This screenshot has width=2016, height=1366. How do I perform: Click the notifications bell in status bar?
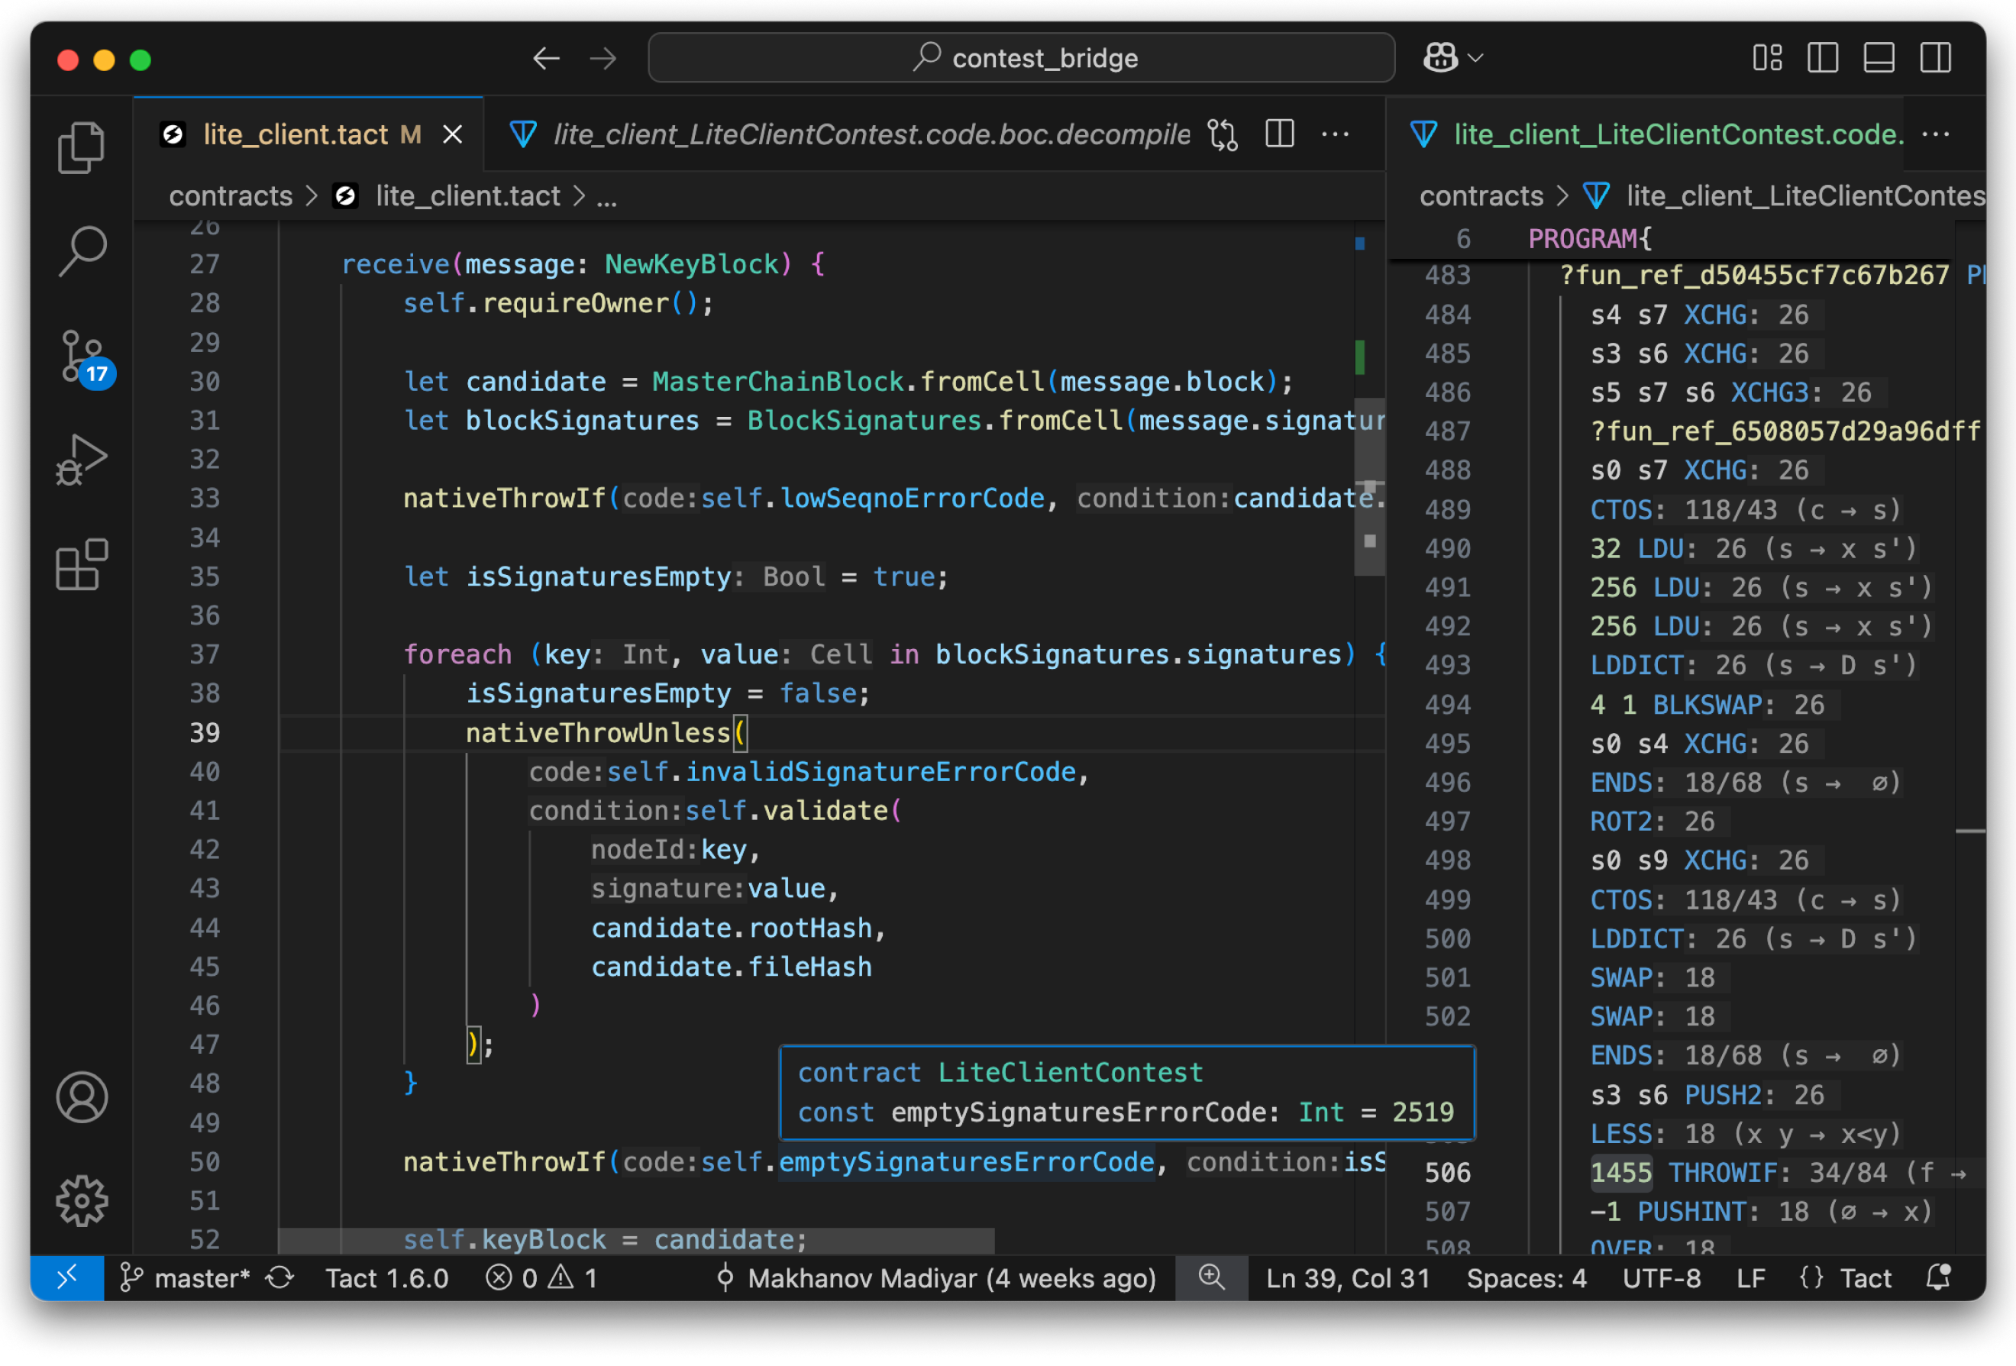[x=1938, y=1277]
